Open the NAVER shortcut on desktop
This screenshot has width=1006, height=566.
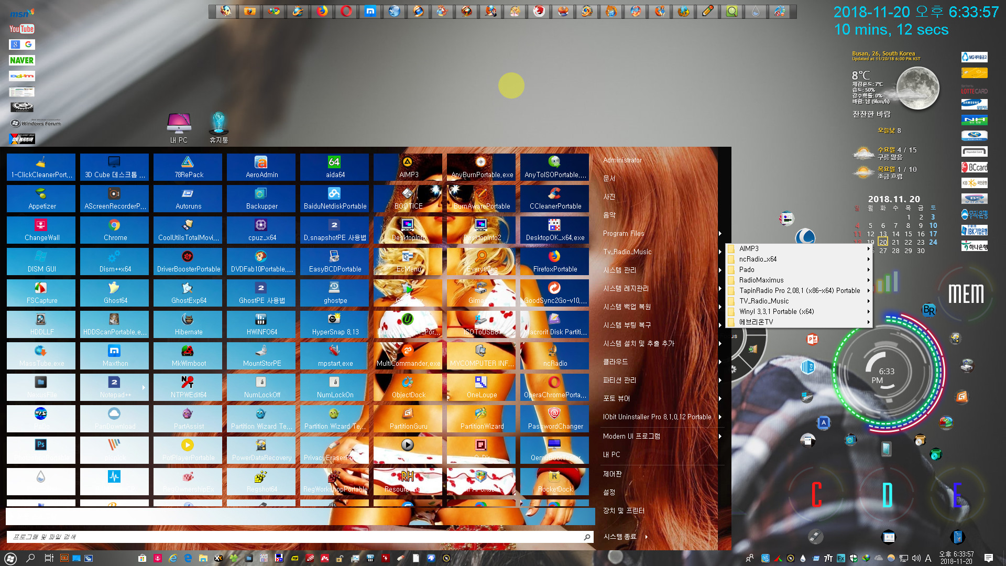pyautogui.click(x=21, y=60)
